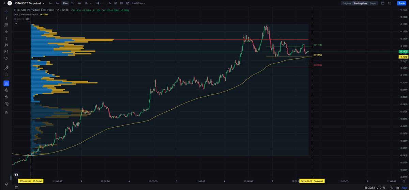409x190 pixels.
Task: Select the 15m timeframe
Action: coord(65,3)
